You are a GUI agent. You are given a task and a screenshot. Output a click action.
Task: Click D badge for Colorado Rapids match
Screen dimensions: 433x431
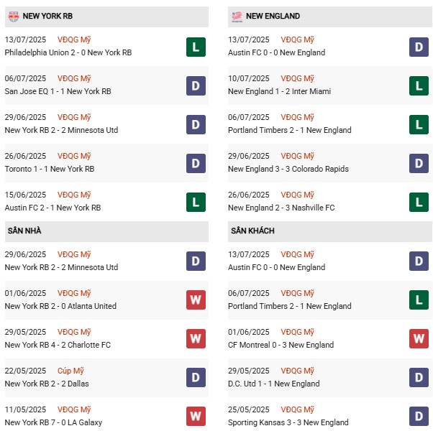click(x=419, y=164)
